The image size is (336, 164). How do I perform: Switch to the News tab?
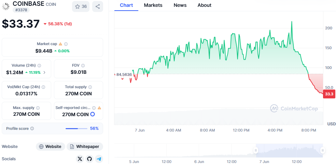pyautogui.click(x=180, y=5)
